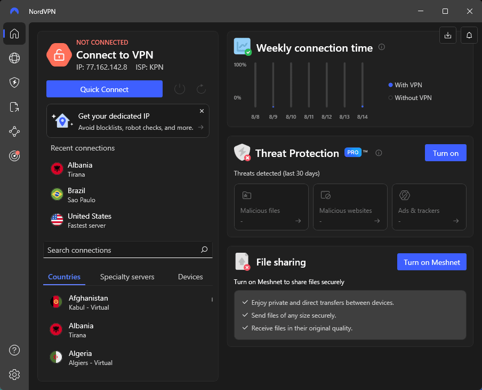Image resolution: width=482 pixels, height=390 pixels.
Task: Switch to Specialty servers tab
Action: 127,277
